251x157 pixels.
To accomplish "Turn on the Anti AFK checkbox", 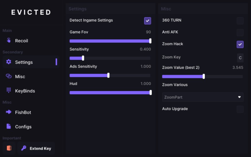I will point(240,32).
